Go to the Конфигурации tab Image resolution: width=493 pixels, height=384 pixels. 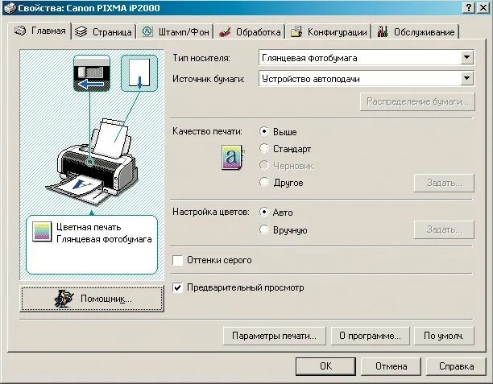click(329, 31)
